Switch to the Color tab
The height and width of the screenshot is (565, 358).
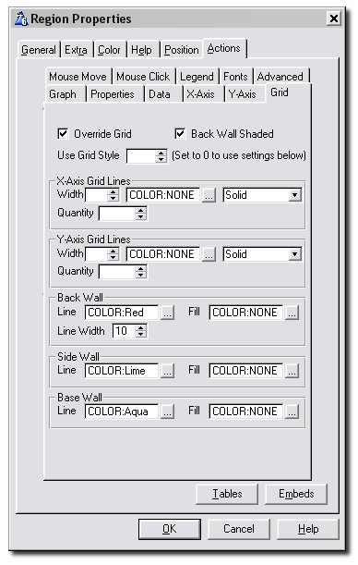(x=109, y=50)
